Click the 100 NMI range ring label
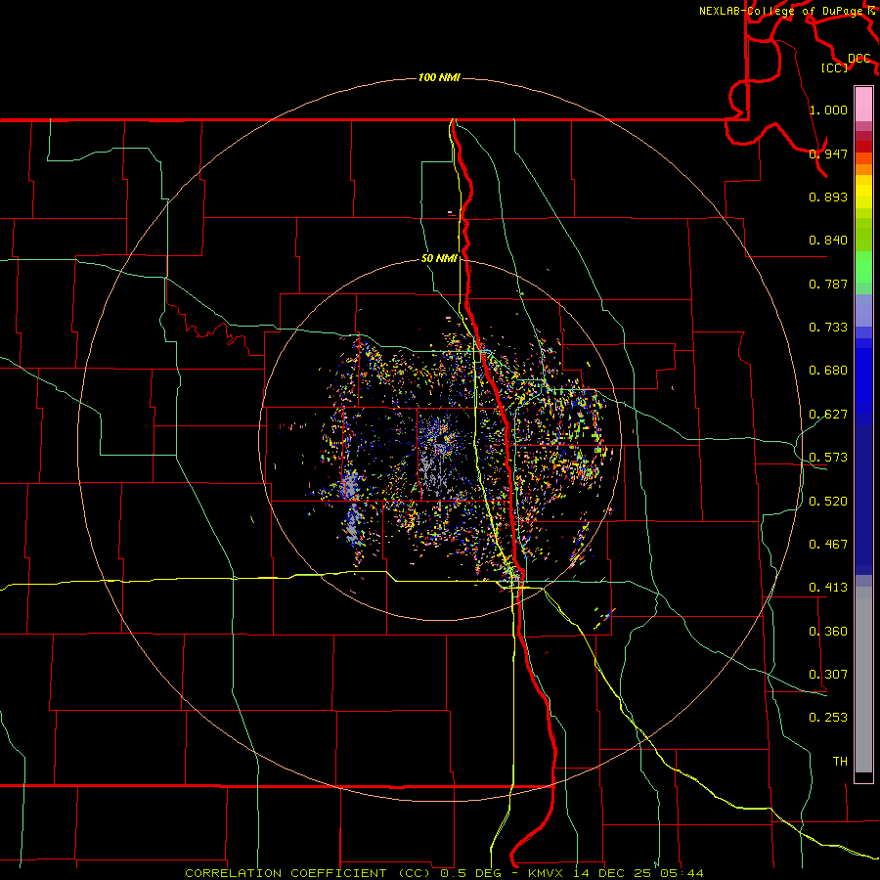Screen dimensions: 880x880 (x=439, y=77)
